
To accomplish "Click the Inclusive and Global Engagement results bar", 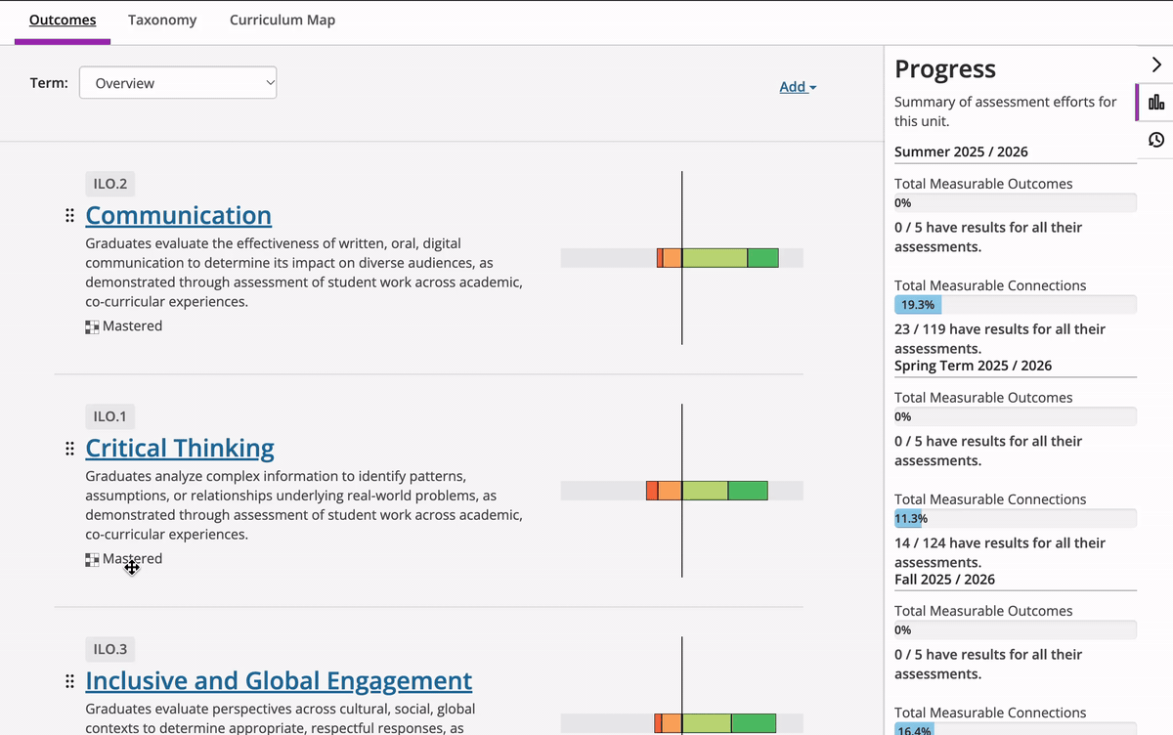I will tap(682, 723).
